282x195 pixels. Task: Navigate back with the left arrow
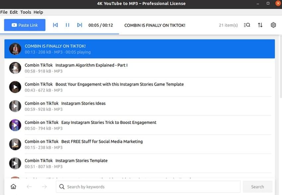29,187
